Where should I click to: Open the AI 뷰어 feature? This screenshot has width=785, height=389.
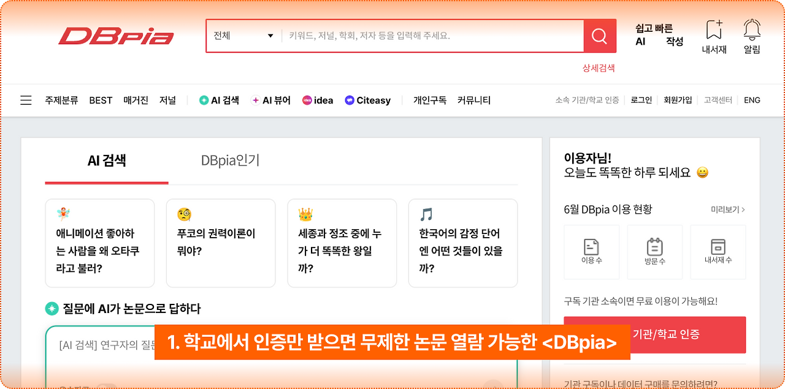pyautogui.click(x=256, y=100)
